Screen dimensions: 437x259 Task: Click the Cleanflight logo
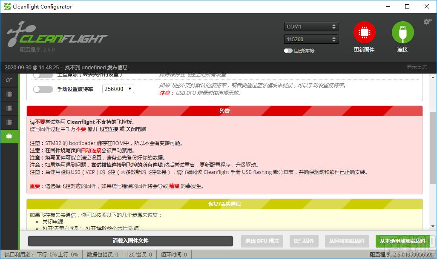coord(57,34)
